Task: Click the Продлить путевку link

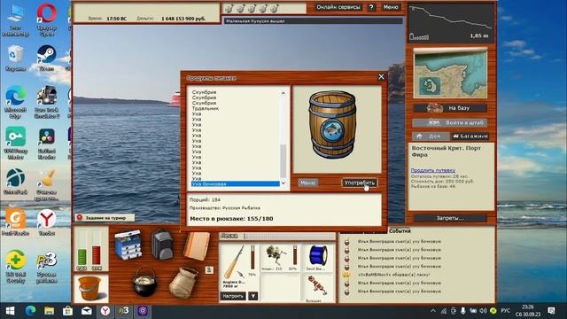Action: coord(433,170)
